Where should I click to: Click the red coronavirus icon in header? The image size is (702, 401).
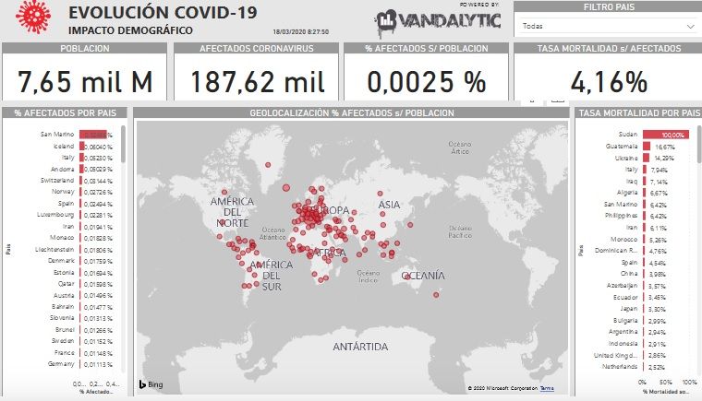34,18
